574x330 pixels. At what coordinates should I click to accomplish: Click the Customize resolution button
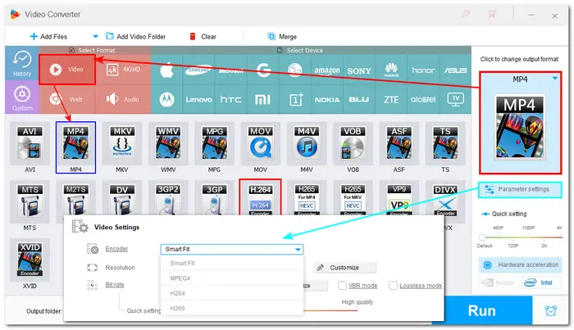(x=344, y=268)
